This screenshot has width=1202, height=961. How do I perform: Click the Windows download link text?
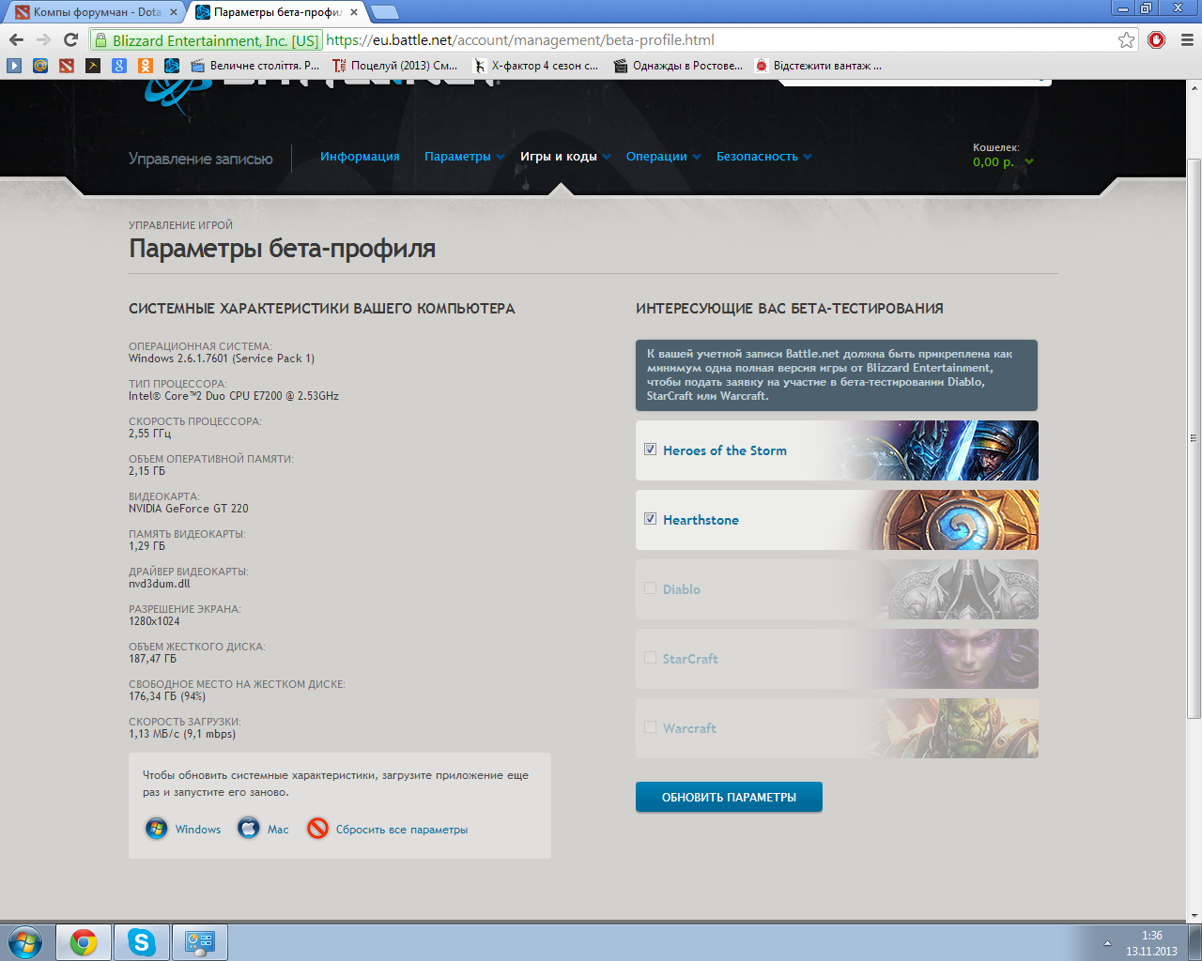click(198, 830)
